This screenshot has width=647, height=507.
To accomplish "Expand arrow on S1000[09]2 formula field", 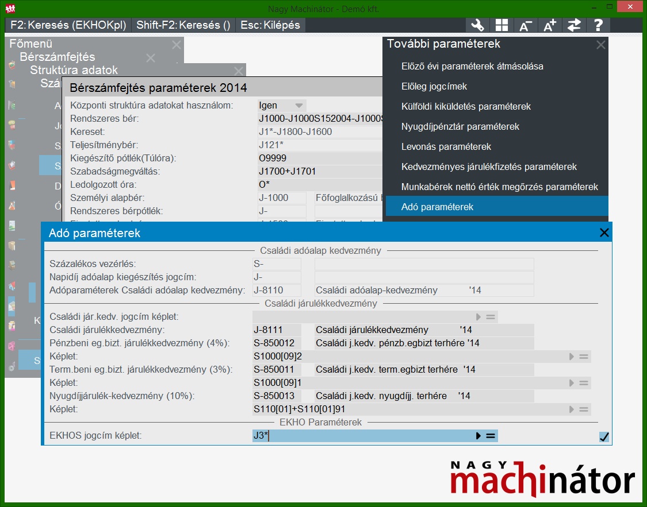I will [572, 357].
